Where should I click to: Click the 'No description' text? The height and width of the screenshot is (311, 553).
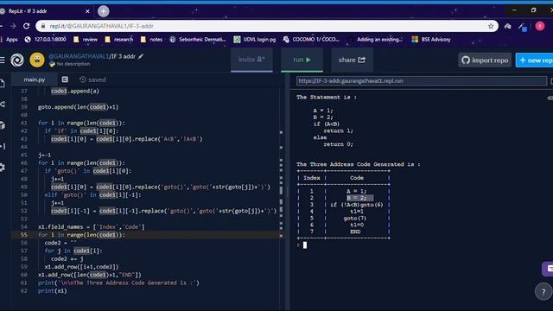[x=73, y=64]
